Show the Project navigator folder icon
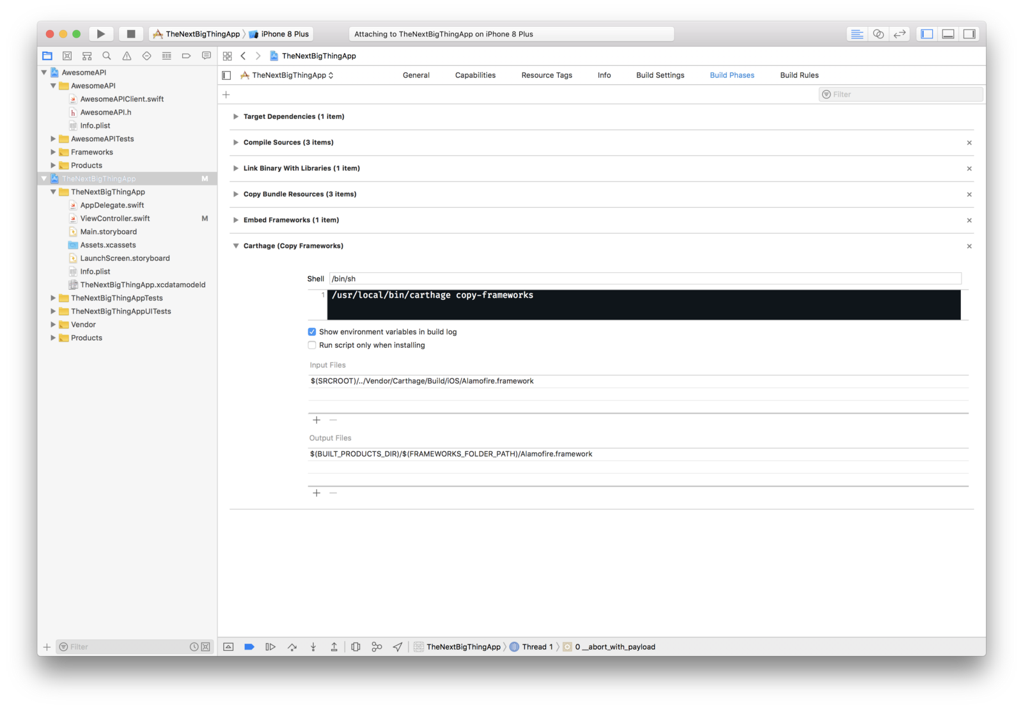 coord(47,56)
